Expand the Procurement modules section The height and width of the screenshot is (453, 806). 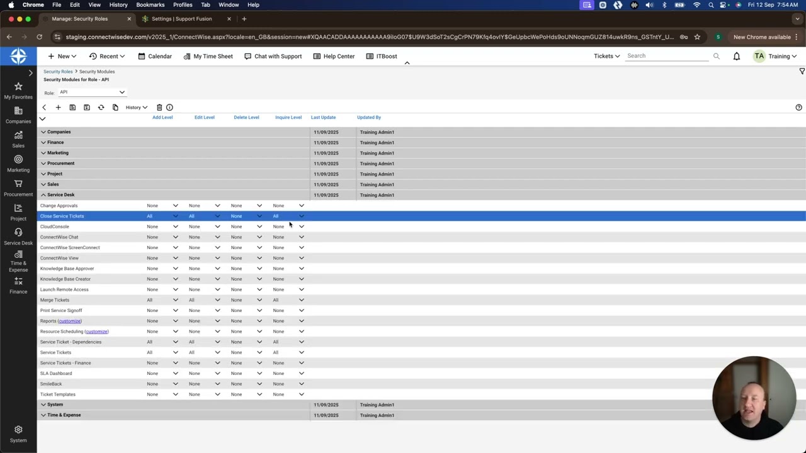pos(43,164)
